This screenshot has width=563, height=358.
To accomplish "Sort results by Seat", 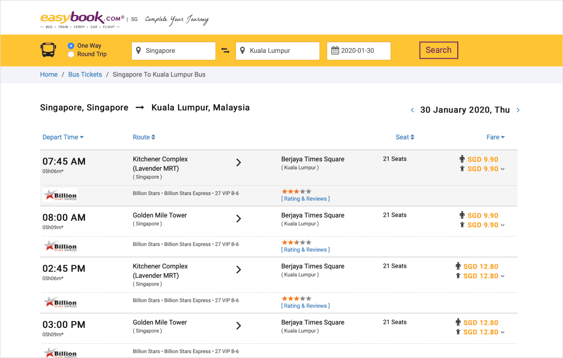I will coord(405,137).
